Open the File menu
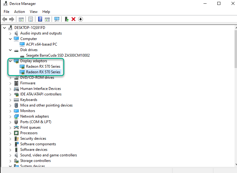237x173 pixels. (x=6, y=12)
